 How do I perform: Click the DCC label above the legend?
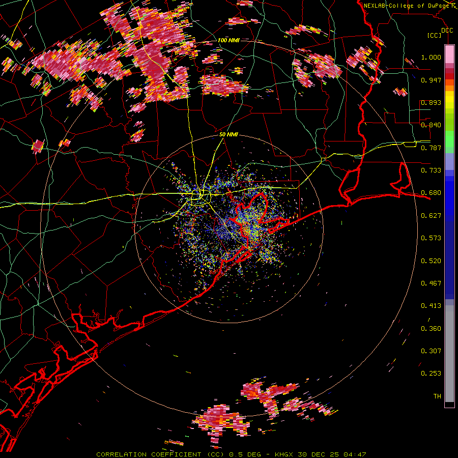447,31
